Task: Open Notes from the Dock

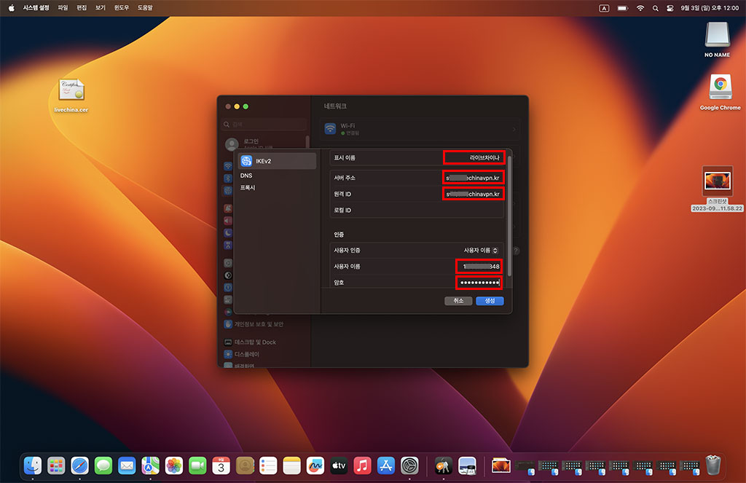Action: point(291,466)
